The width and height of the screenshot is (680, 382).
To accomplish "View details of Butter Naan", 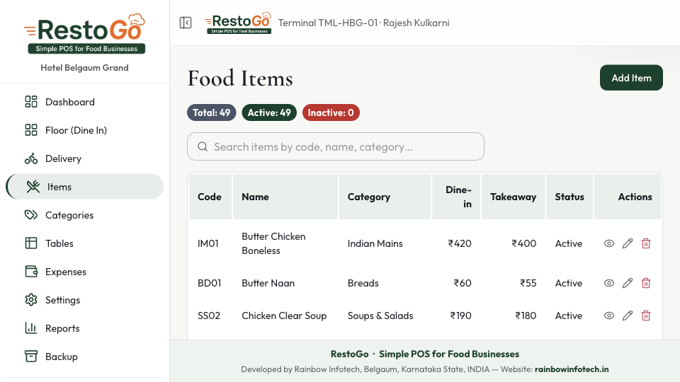I will click(x=609, y=283).
